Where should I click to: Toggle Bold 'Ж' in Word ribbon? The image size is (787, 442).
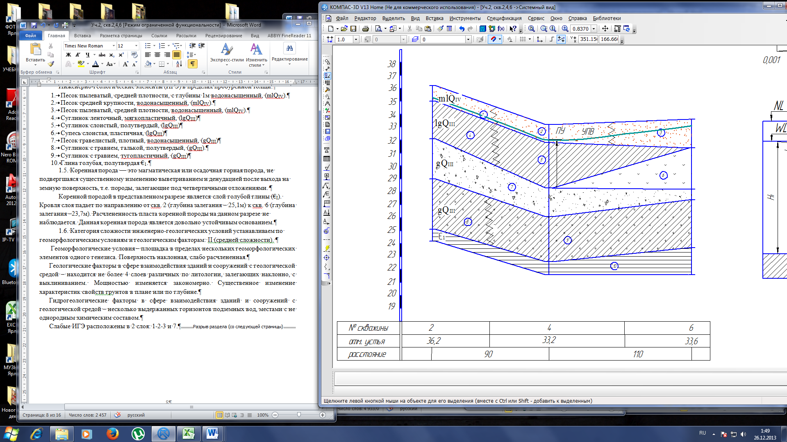(x=68, y=54)
